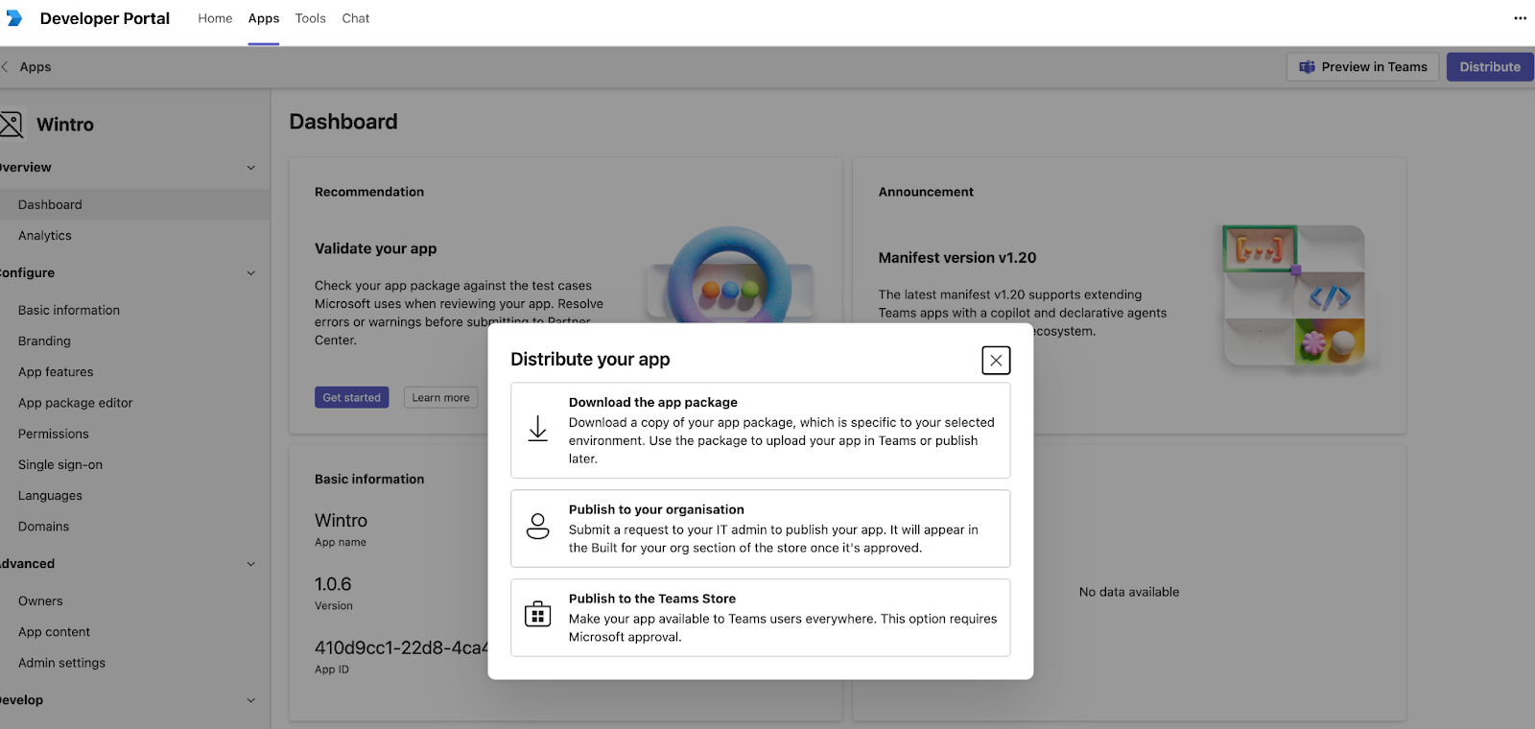Select Dashboard in the sidebar

pos(134,204)
